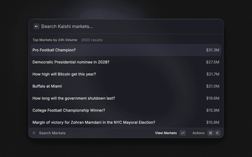Select the Pro Football Champion market
This screenshot has width=252, height=157.
pos(54,50)
